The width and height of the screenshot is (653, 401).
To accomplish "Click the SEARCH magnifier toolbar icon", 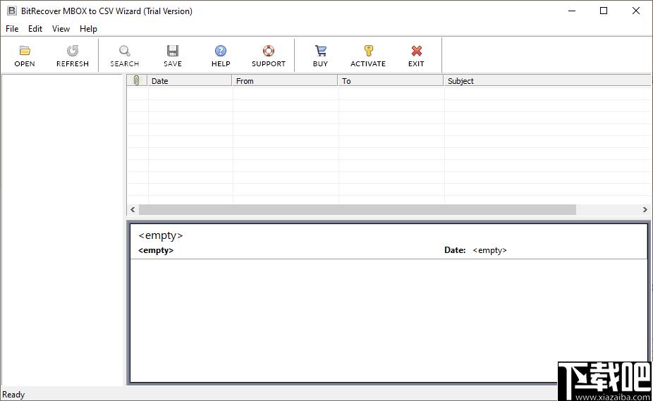I will click(x=125, y=51).
